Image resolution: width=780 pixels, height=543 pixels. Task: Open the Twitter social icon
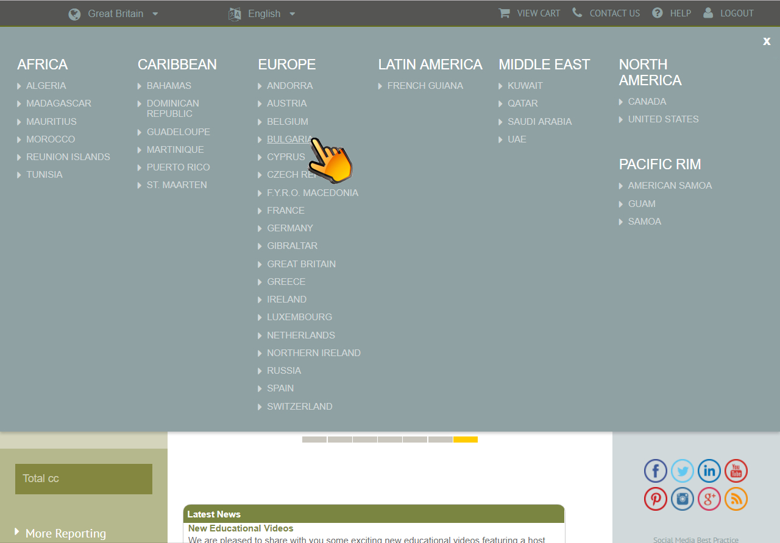point(682,471)
